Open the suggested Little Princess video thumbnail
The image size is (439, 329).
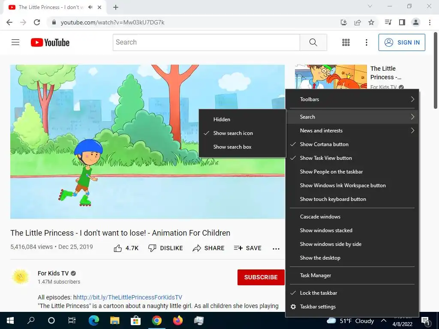click(x=331, y=77)
